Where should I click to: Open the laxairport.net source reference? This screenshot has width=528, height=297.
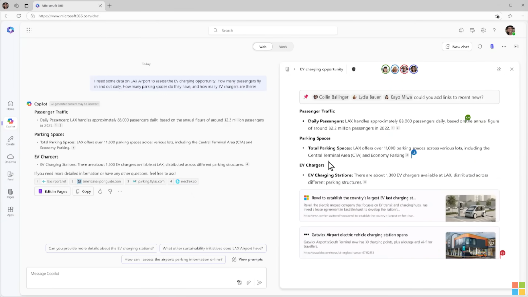point(53,181)
